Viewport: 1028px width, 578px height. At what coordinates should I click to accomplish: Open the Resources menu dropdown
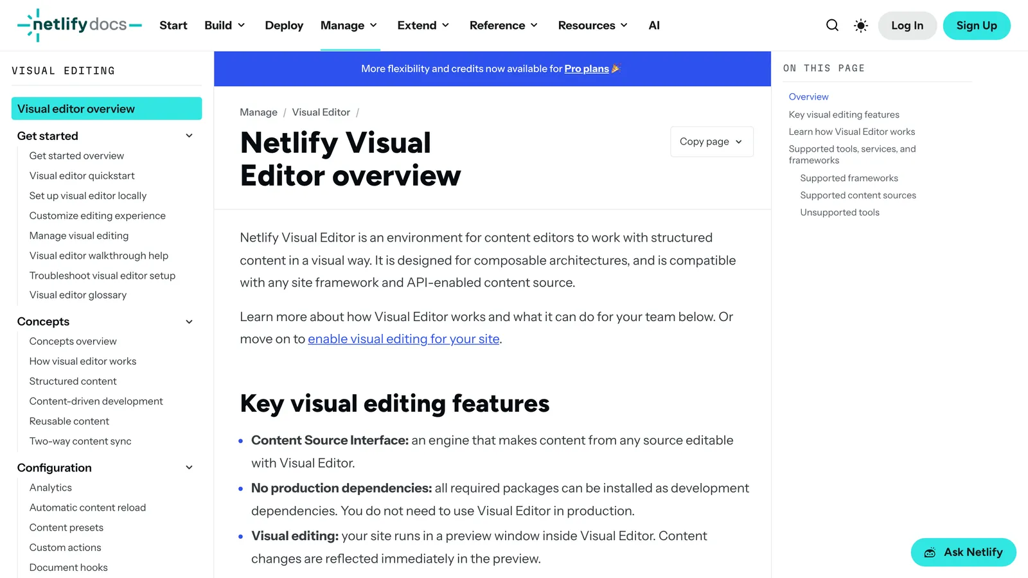(593, 25)
